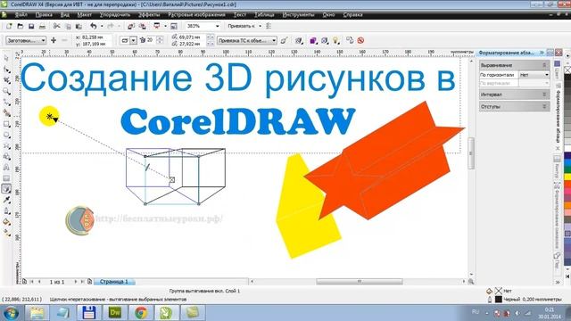This screenshot has height=321, width=571.
Task: Select the Pick tool in the toolbox
Action: click(6, 58)
